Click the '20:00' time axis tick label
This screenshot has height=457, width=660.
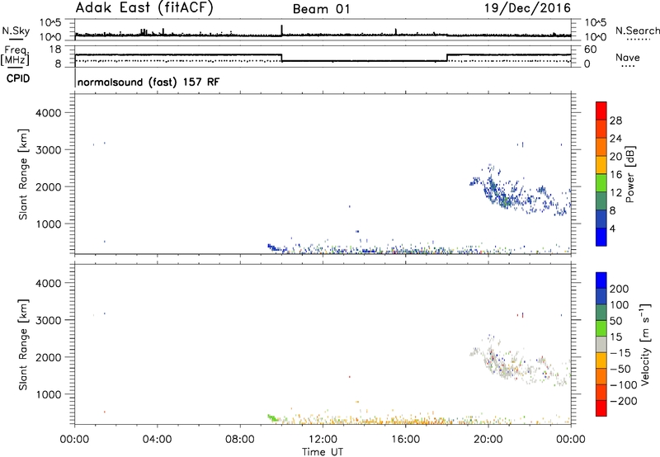[488, 440]
